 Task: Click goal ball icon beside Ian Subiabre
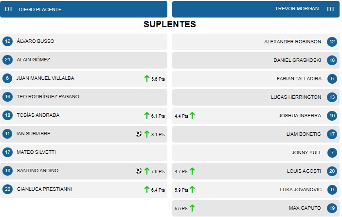[x=139, y=134]
